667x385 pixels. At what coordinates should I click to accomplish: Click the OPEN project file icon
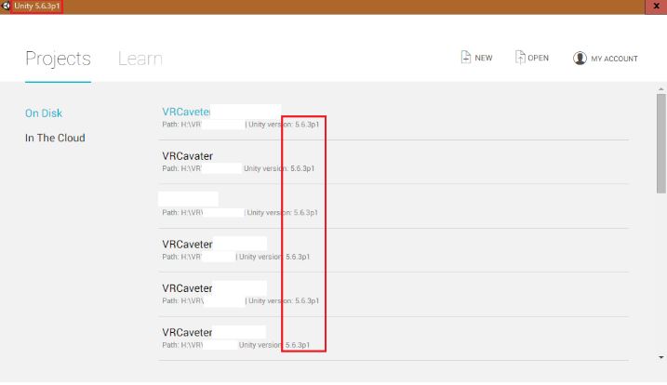[x=521, y=58]
